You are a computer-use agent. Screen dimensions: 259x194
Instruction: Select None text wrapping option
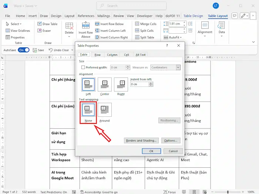tap(88, 110)
